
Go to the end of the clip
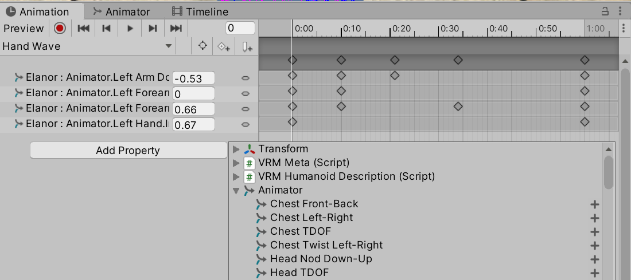click(176, 28)
